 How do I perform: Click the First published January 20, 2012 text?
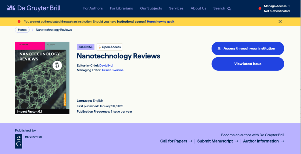[x=100, y=106]
